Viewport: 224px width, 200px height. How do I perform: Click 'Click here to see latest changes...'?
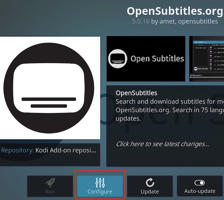coord(162,144)
